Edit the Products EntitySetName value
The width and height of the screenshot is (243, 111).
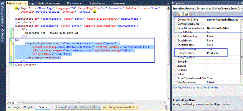click(223, 53)
